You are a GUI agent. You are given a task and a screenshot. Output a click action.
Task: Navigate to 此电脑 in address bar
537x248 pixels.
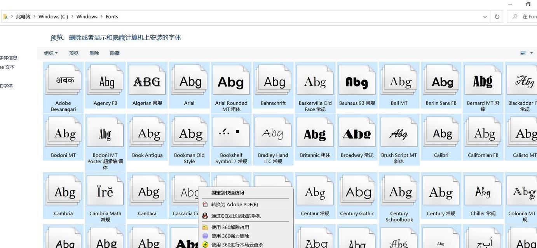coord(23,17)
